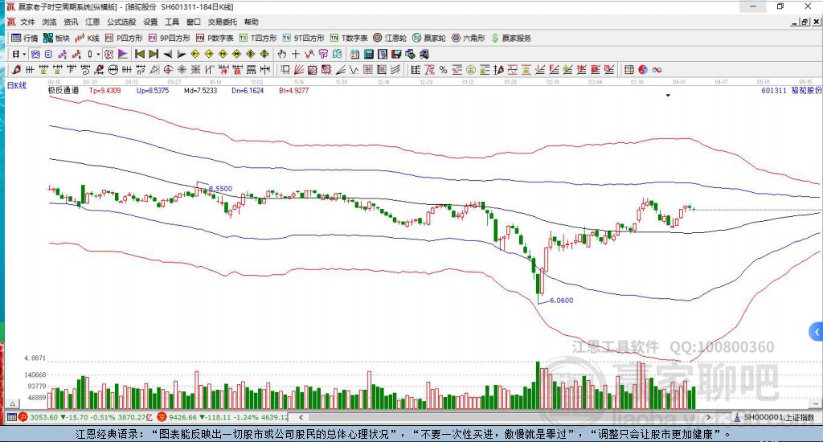The width and height of the screenshot is (823, 442).
Task: Click the grid table icon near yin-yang
Action: tap(628, 70)
